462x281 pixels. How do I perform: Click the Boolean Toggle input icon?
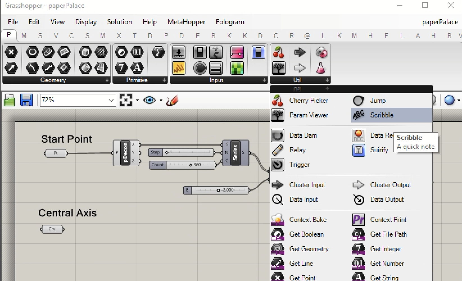(200, 53)
